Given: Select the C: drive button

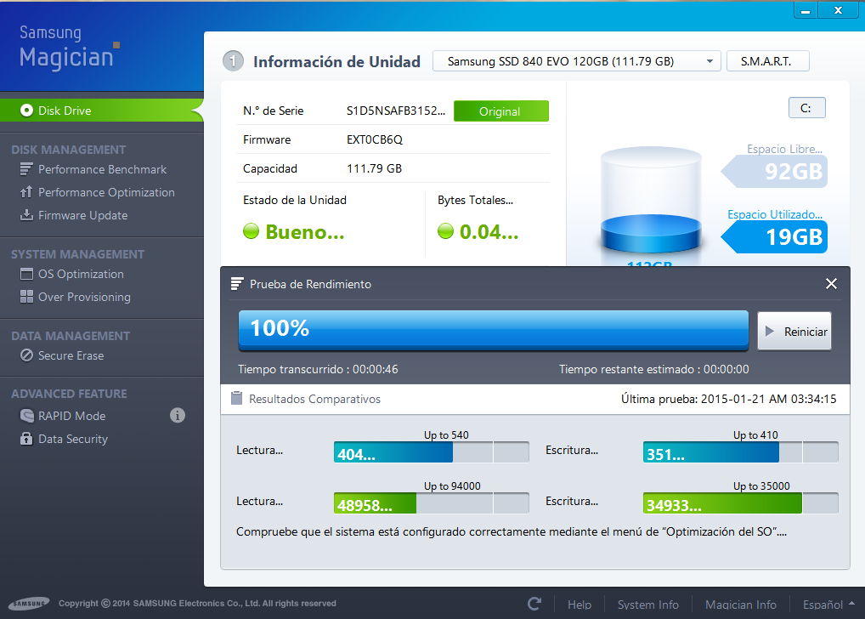Looking at the screenshot, I should pos(806,108).
